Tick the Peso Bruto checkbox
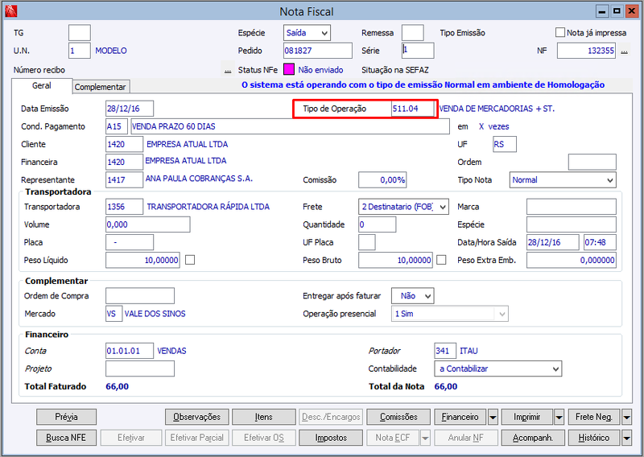This screenshot has height=457, width=644. coord(441,260)
